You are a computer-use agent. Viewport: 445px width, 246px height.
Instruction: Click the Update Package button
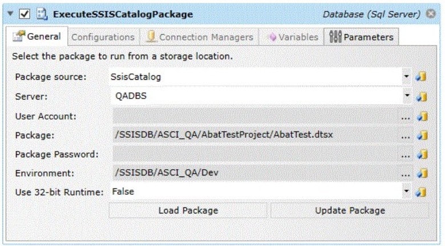pyautogui.click(x=350, y=210)
